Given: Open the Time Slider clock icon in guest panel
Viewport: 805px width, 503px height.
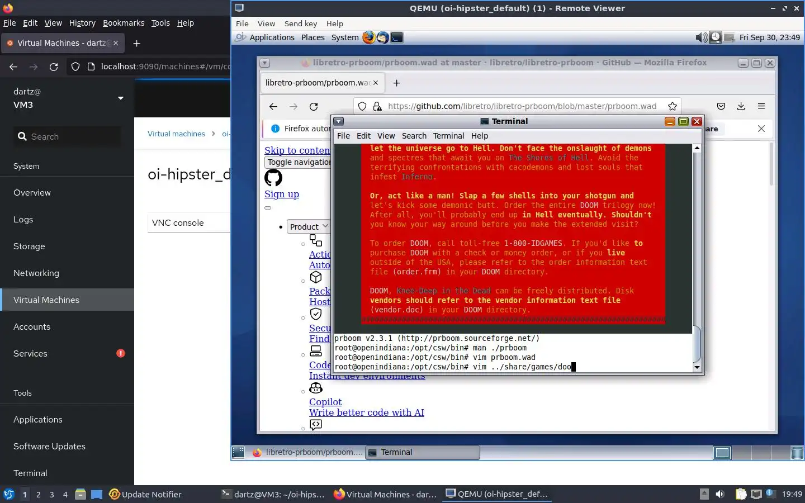Looking at the screenshot, I should point(715,37).
